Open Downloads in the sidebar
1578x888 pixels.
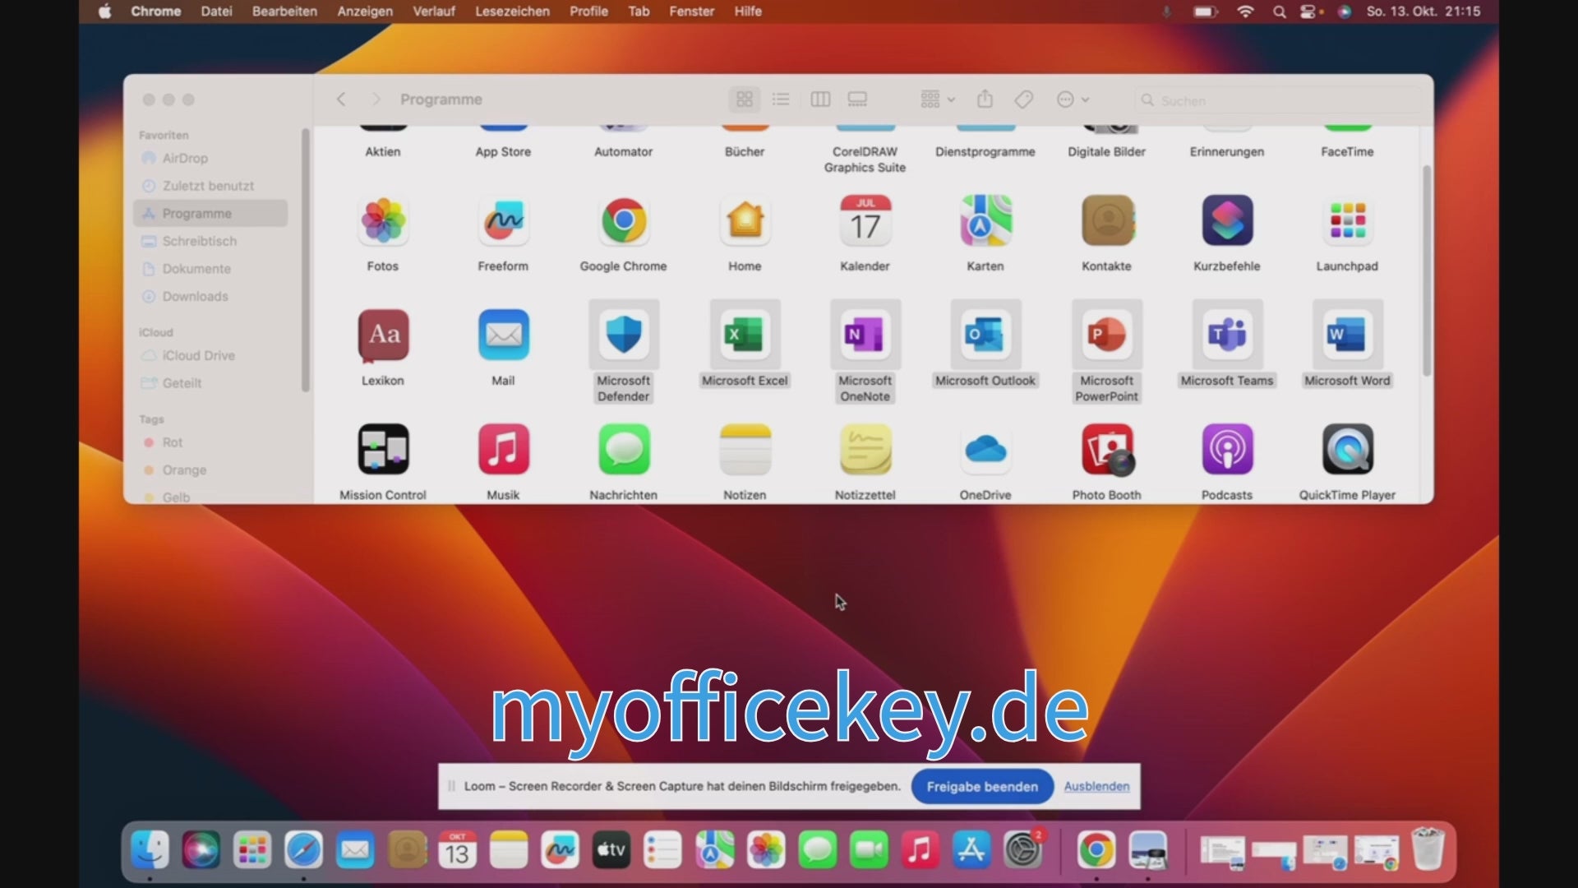(210, 296)
